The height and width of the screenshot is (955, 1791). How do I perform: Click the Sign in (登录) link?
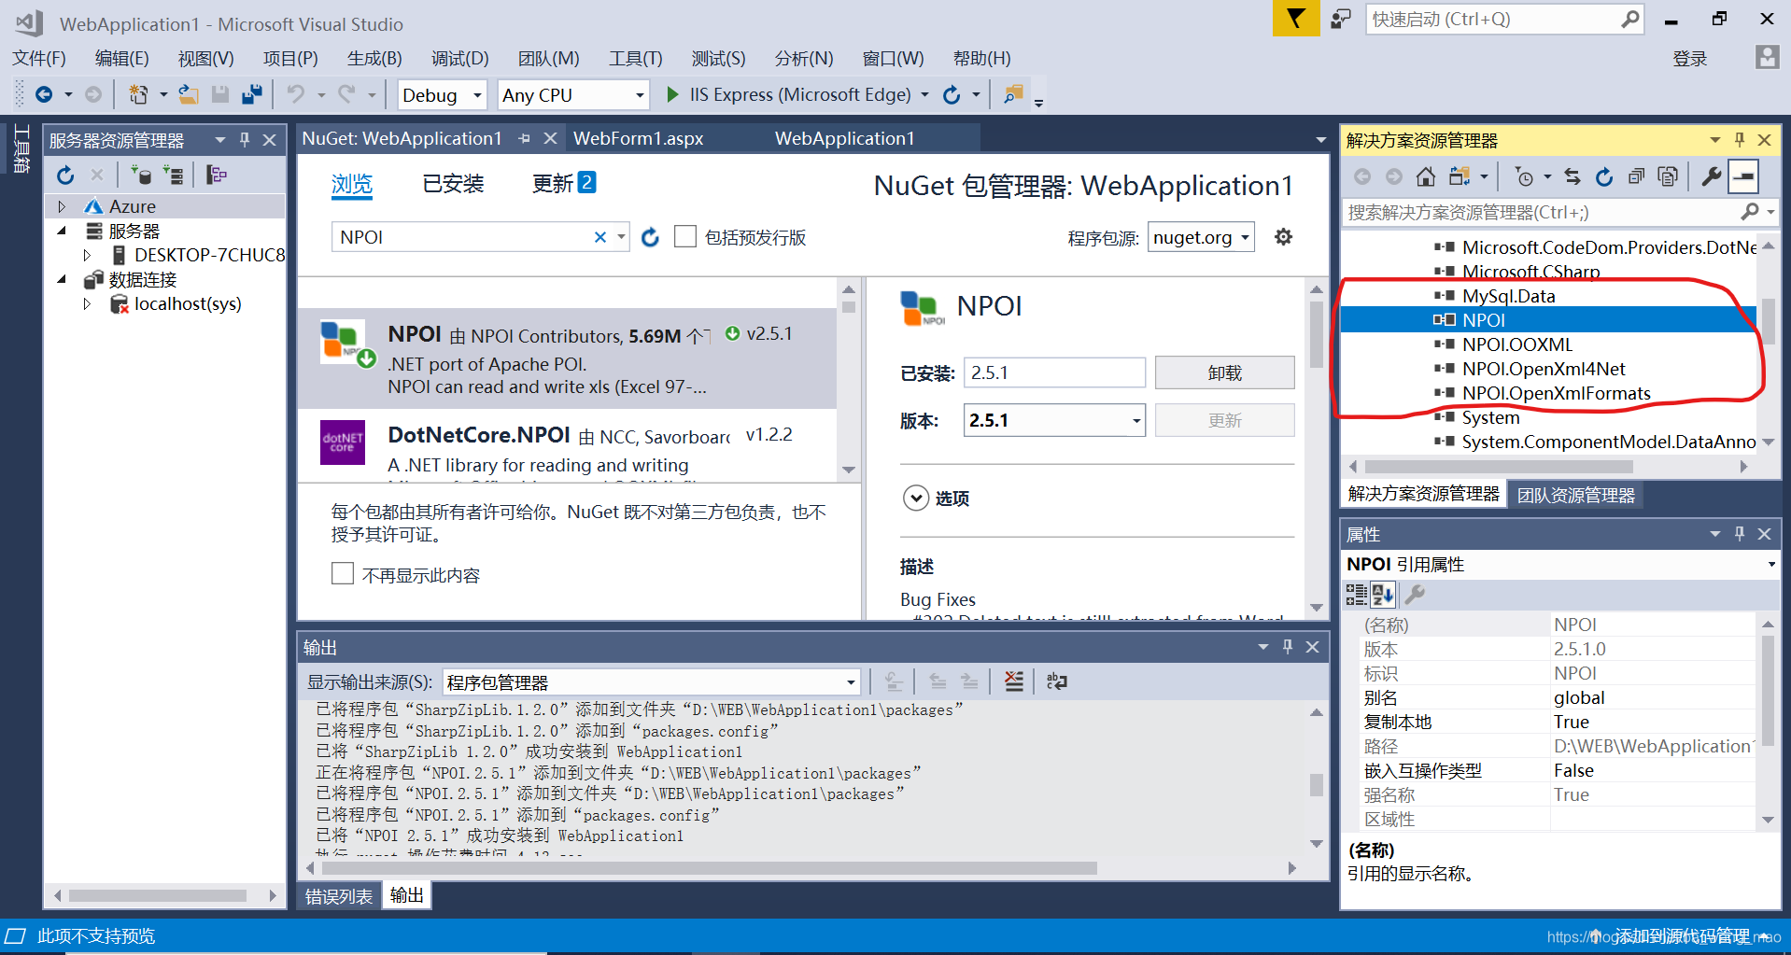click(1689, 59)
